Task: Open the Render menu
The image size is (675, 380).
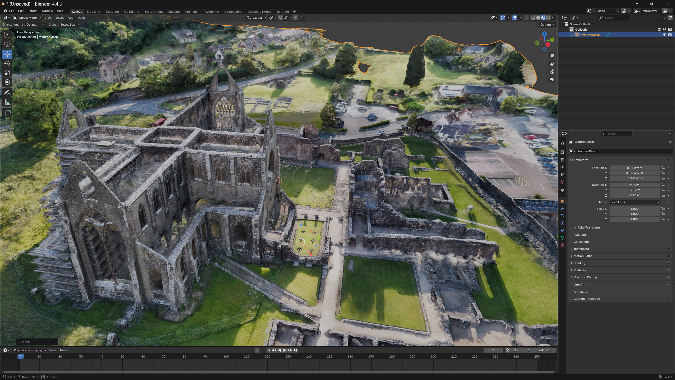Action: 32,11
